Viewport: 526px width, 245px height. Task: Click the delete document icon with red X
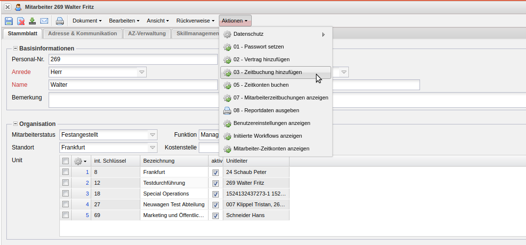point(21,21)
